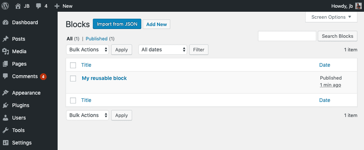Image resolution: width=364 pixels, height=150 pixels.
Task: Open the All dates filter dropdown
Action: (163, 50)
